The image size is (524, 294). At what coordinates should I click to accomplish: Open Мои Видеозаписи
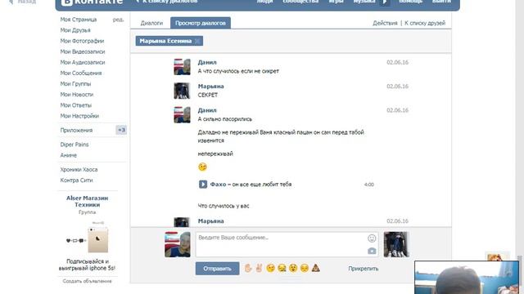pos(83,51)
